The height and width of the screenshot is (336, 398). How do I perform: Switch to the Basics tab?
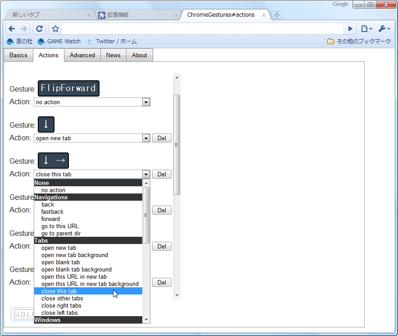click(x=18, y=55)
